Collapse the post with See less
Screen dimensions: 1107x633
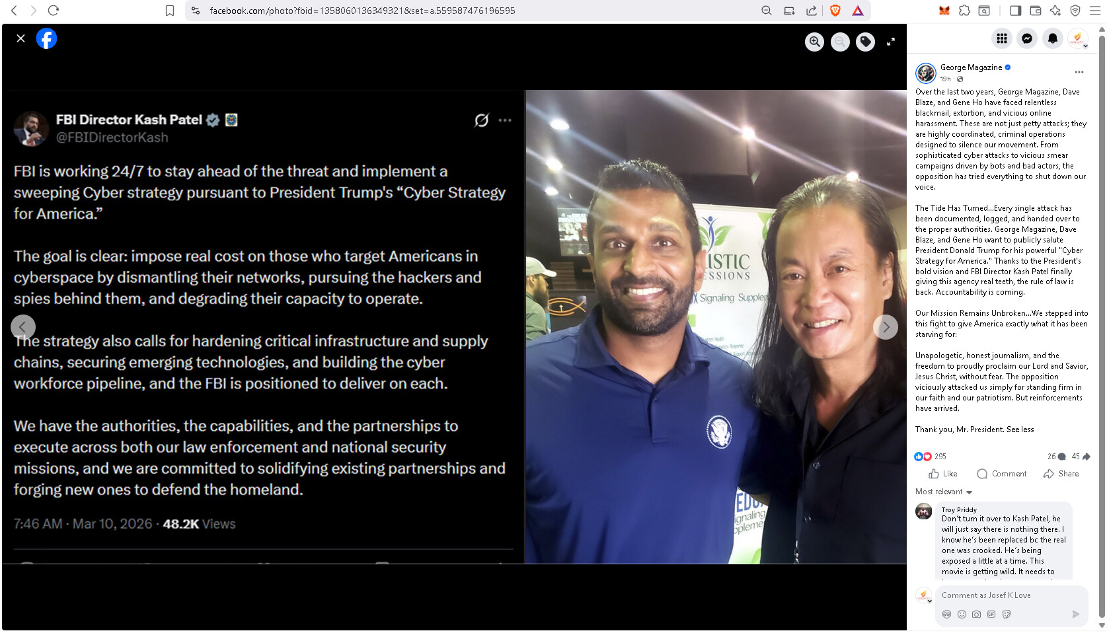(1020, 429)
